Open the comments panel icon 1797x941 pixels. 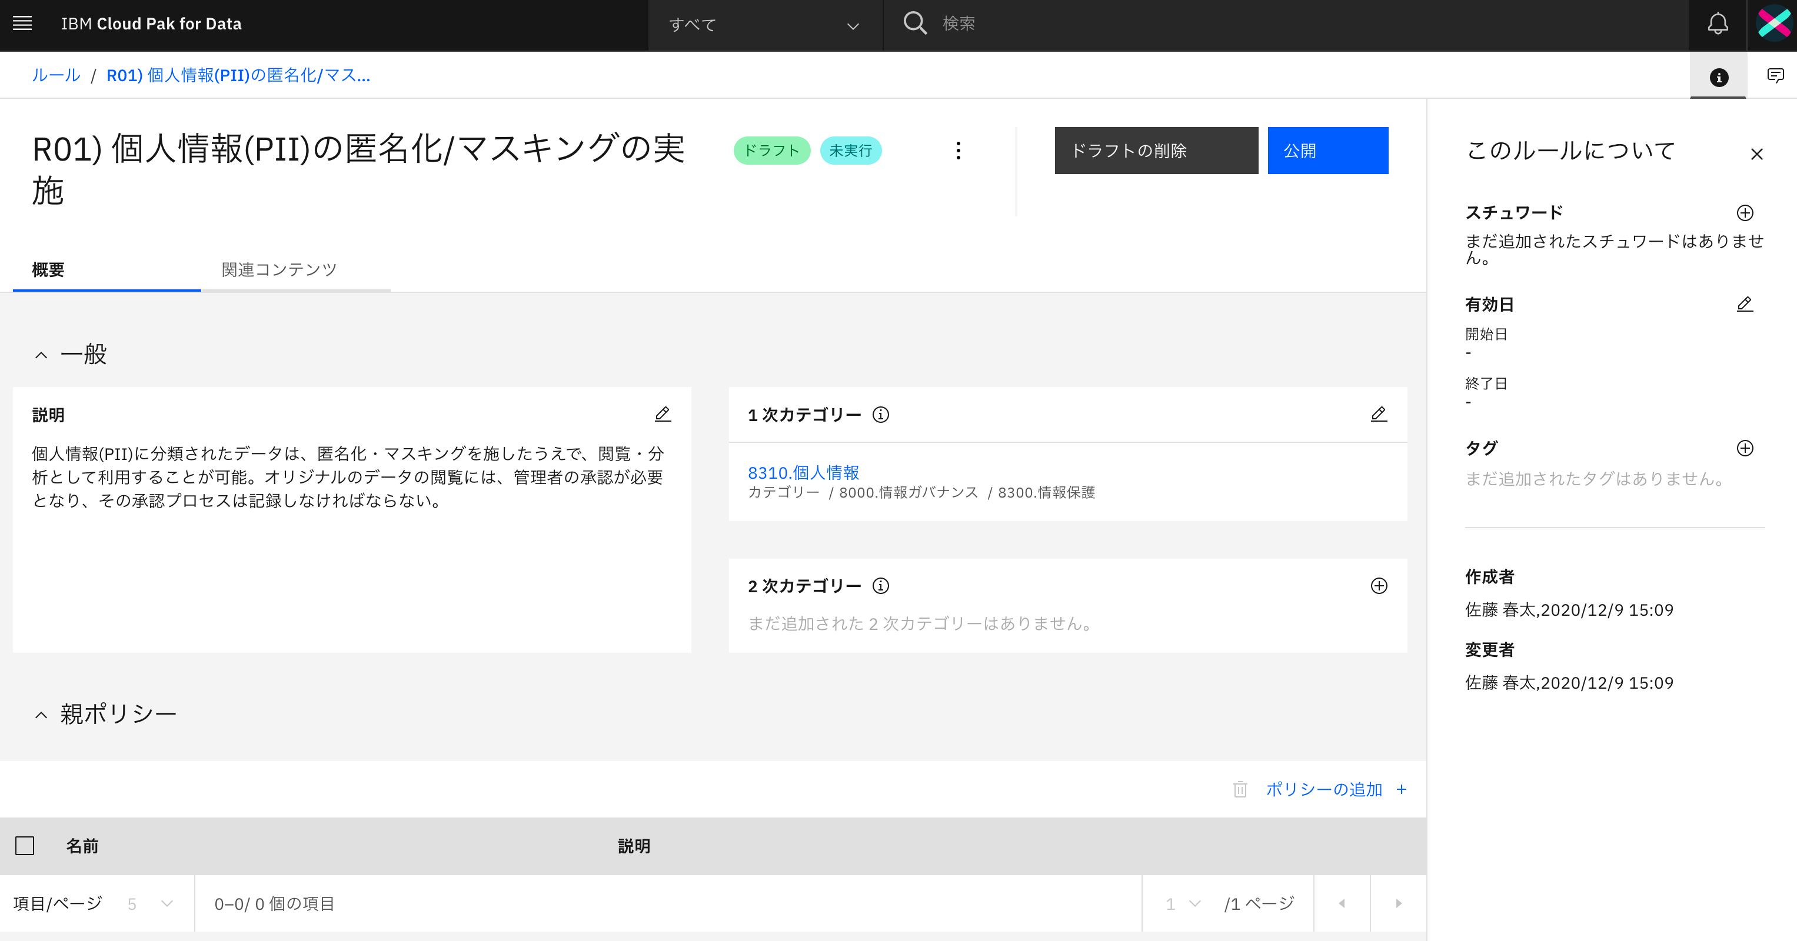pyautogui.click(x=1775, y=75)
